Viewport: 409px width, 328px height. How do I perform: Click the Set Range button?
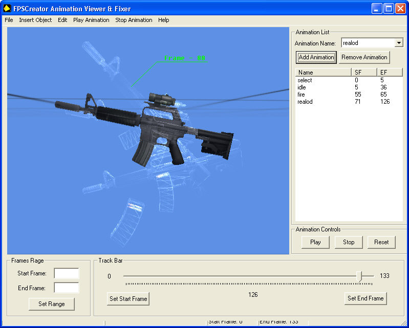52,304
